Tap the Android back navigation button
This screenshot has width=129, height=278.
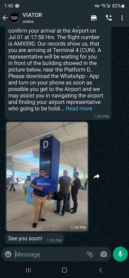coord(101,270)
